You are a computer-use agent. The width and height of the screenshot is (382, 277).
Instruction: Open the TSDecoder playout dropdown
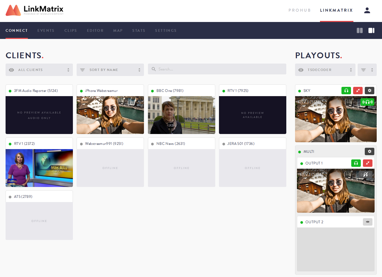click(x=325, y=70)
